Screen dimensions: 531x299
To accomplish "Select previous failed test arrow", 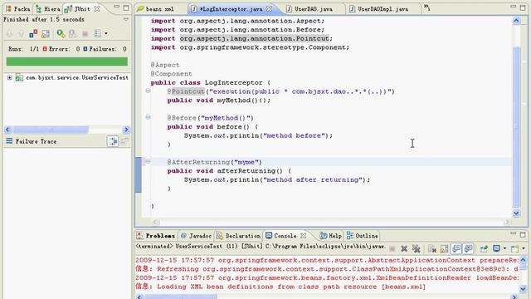I will click(x=21, y=33).
